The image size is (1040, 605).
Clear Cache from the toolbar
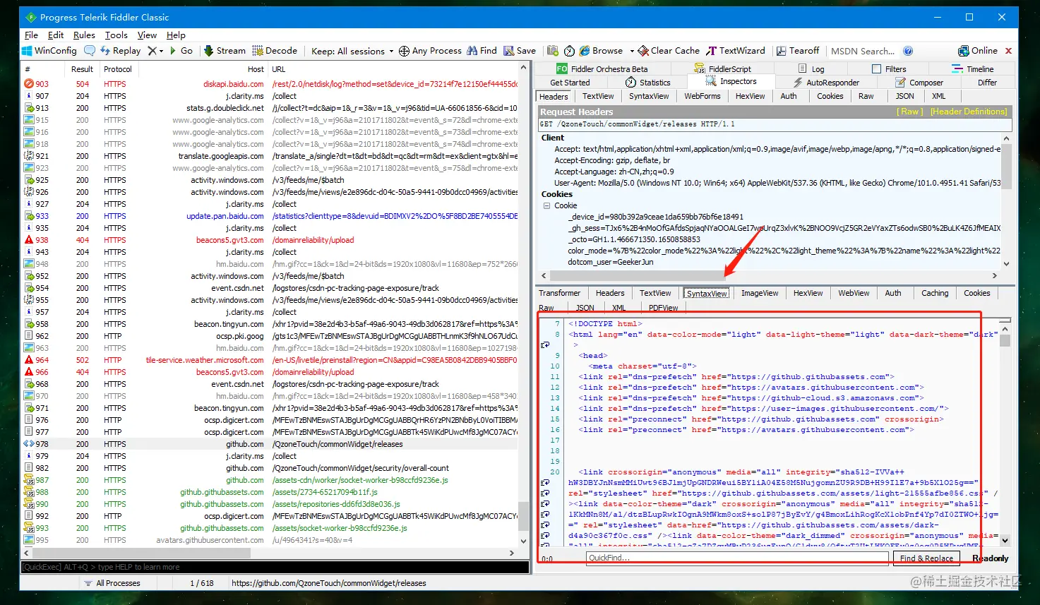click(669, 51)
